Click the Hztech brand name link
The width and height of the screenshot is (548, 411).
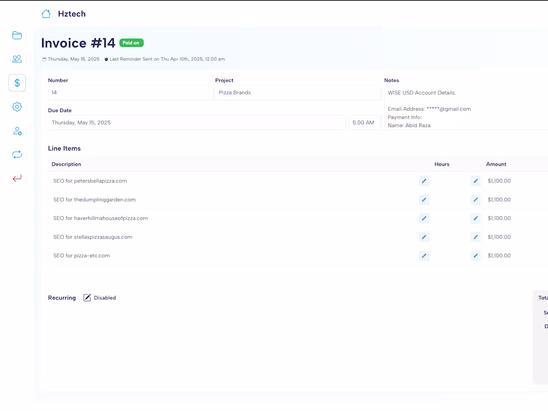[72, 13]
